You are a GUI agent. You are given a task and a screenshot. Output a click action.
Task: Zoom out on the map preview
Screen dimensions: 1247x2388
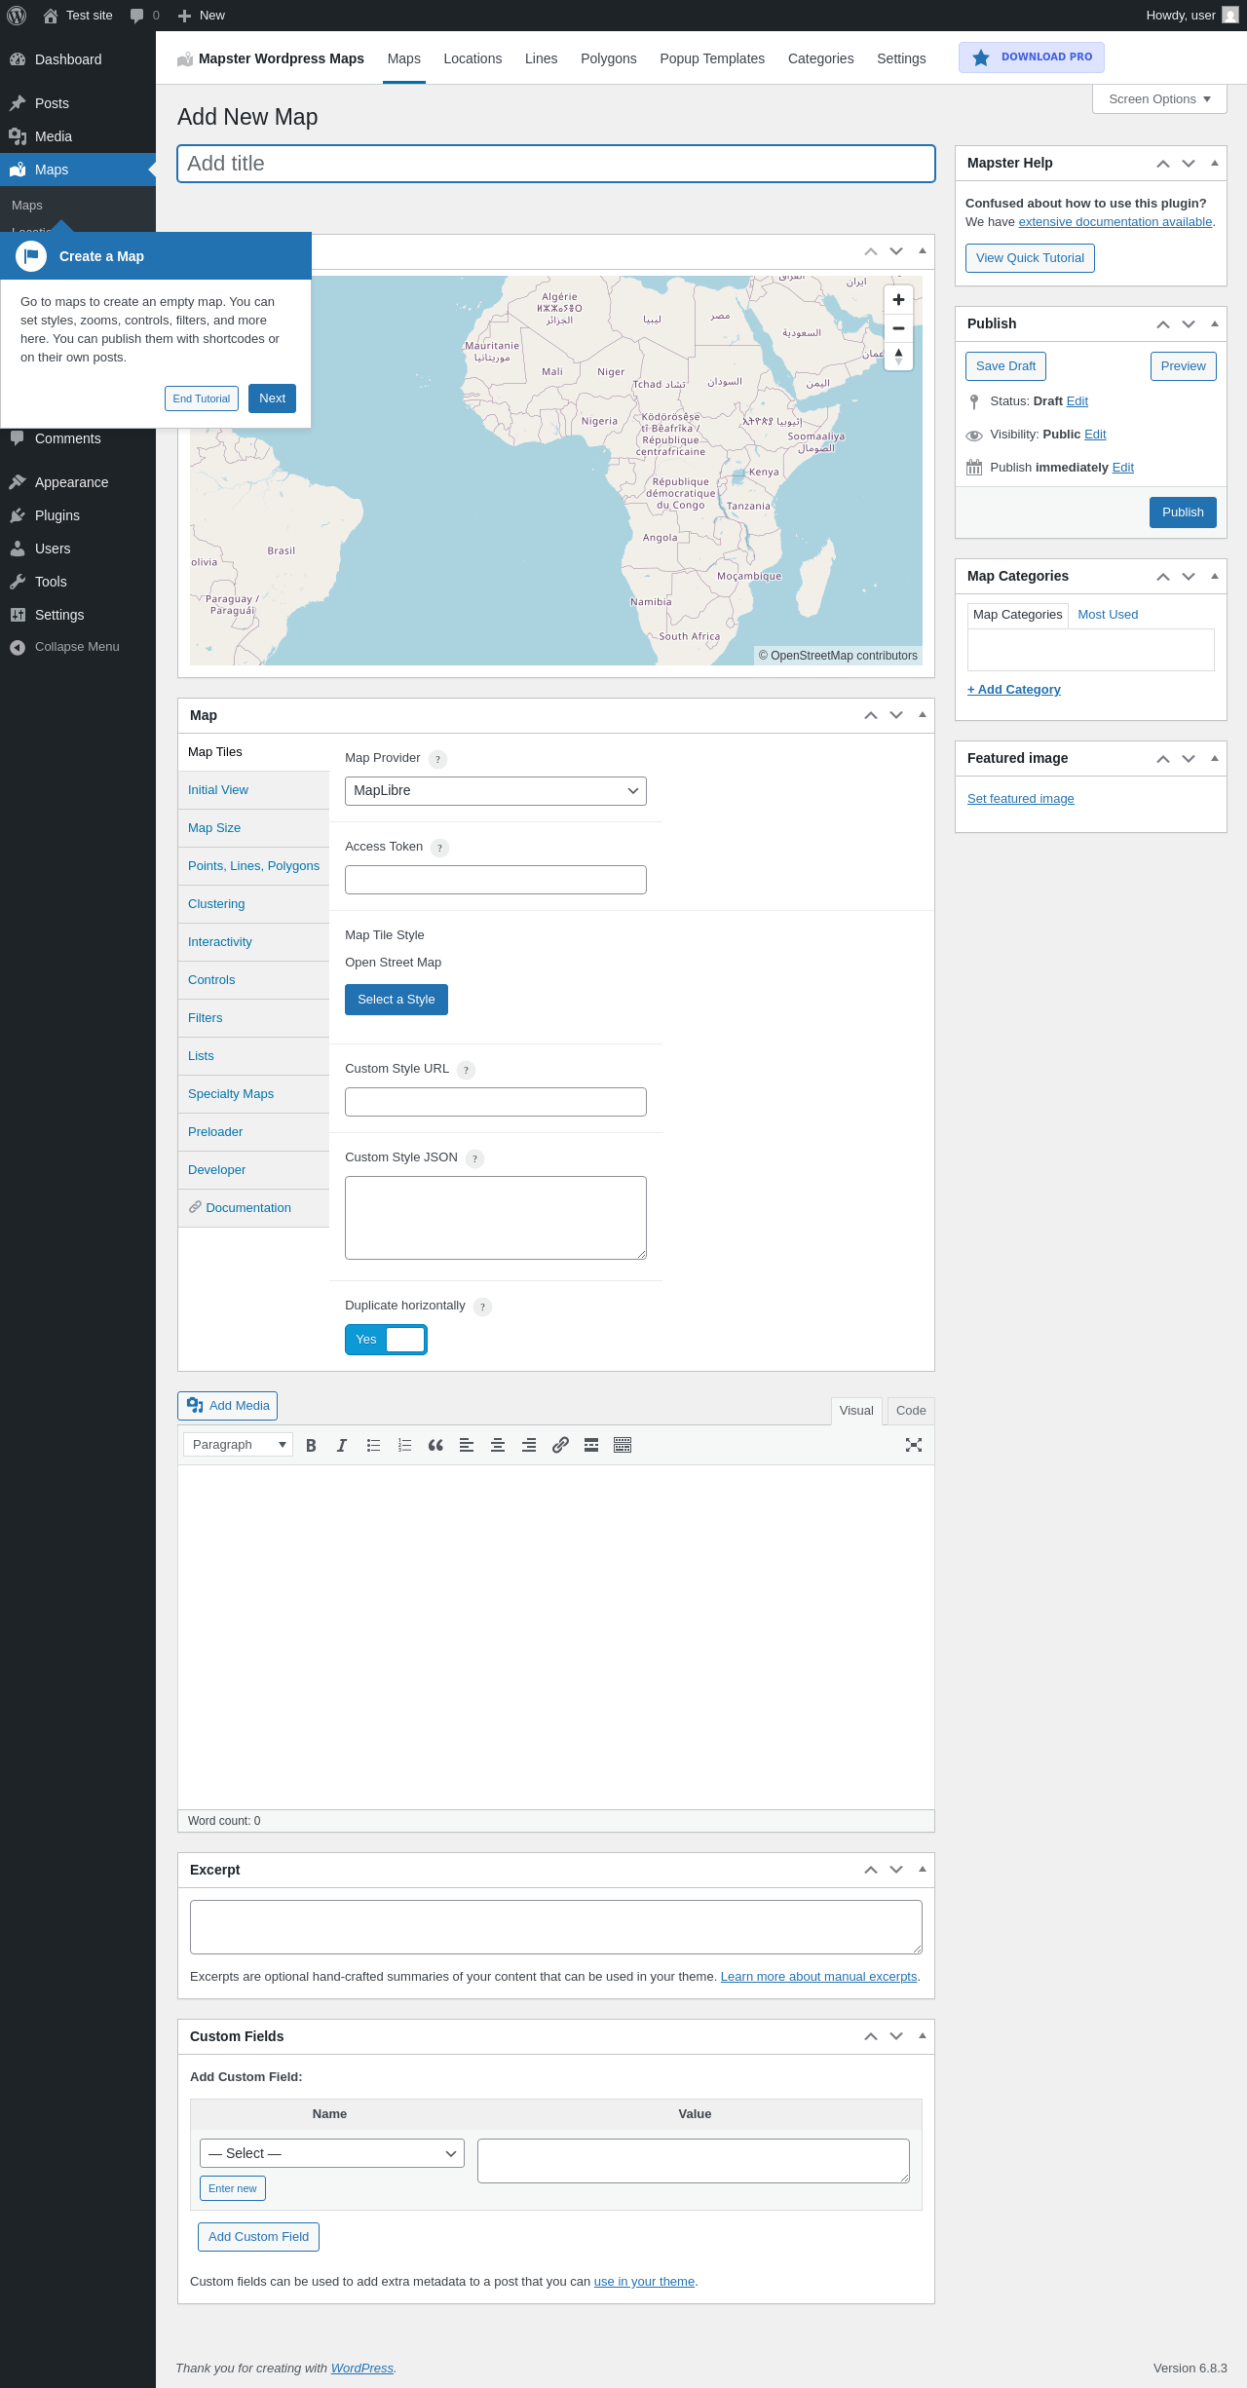(x=898, y=328)
